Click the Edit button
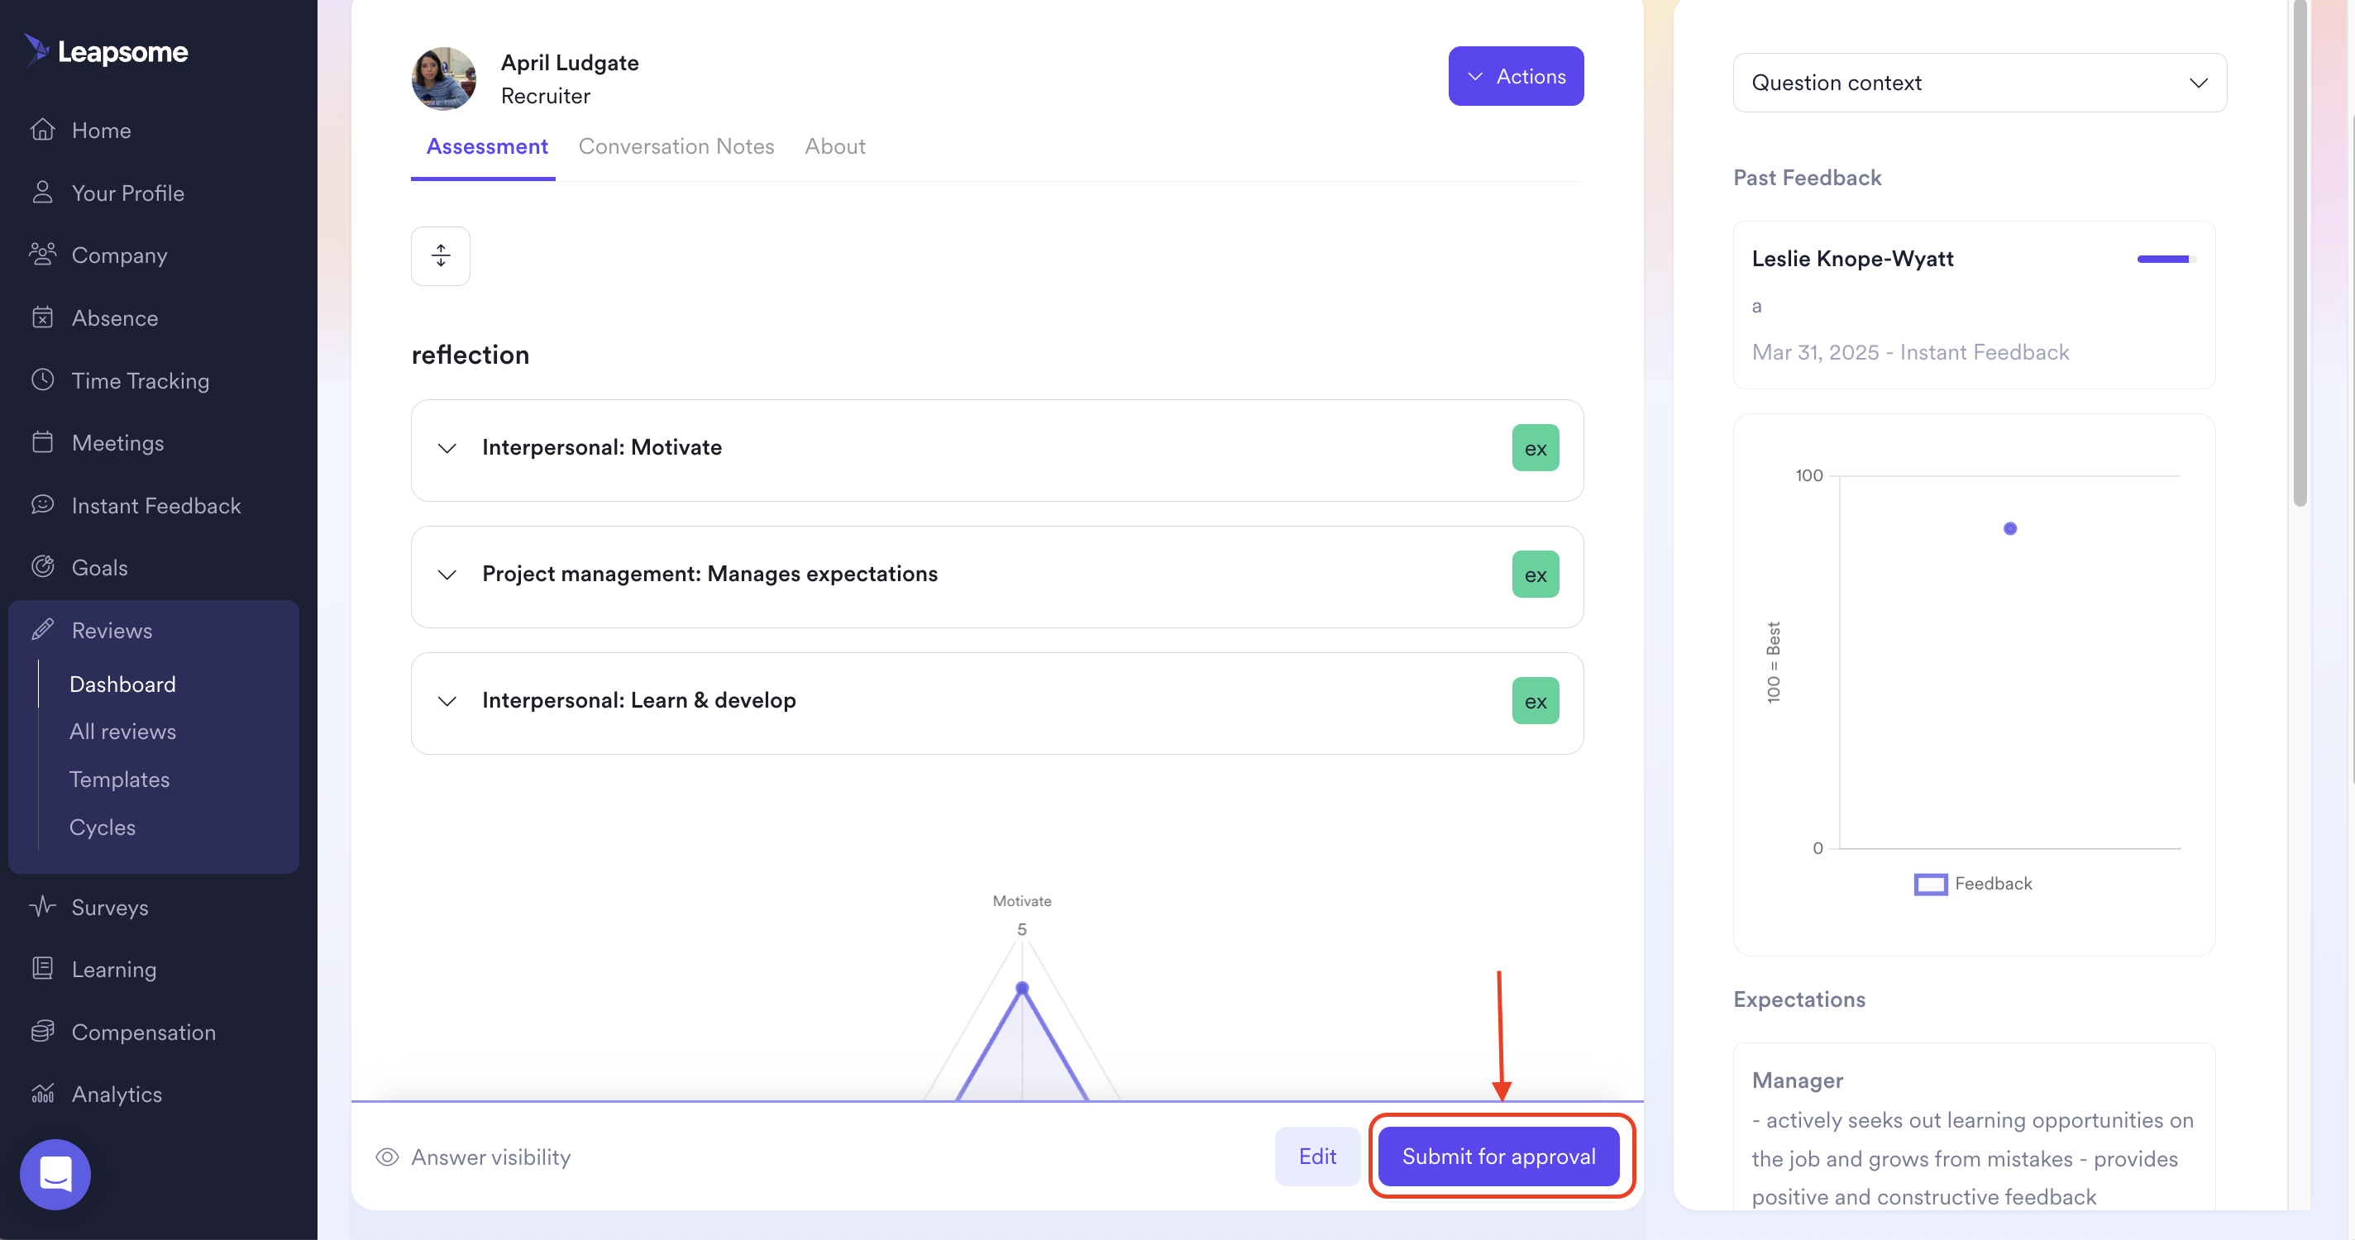 [x=1317, y=1156]
